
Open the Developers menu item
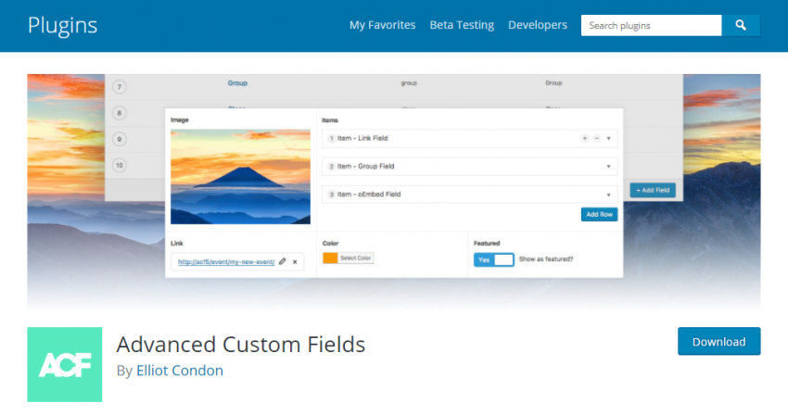click(x=538, y=26)
